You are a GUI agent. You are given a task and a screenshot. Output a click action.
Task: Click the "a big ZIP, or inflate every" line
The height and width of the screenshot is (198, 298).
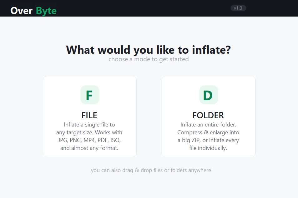pyautogui.click(x=208, y=140)
